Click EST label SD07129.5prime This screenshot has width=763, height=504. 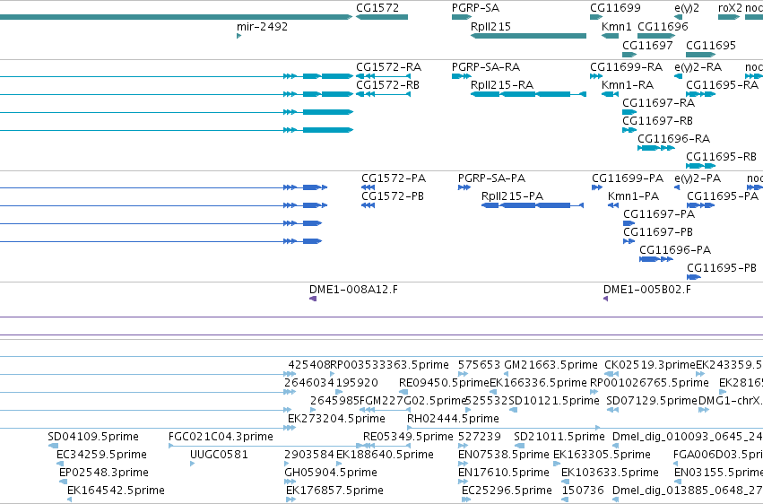click(x=652, y=400)
